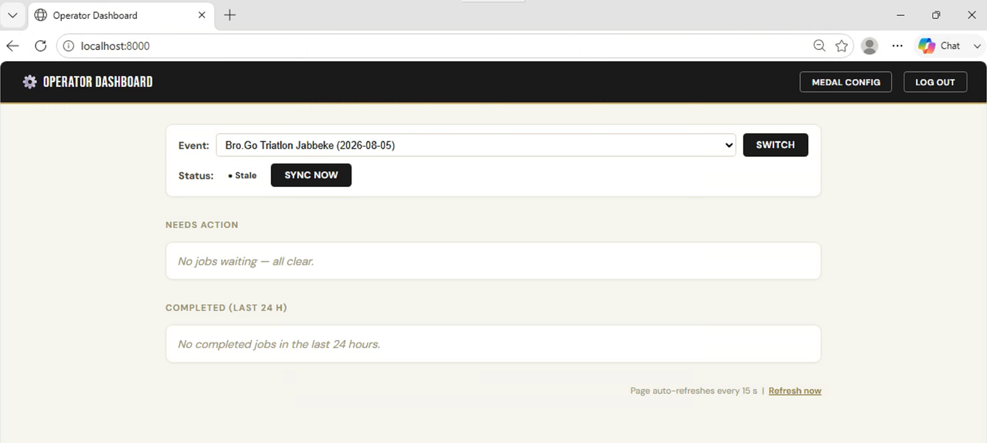Screen dimensions: 987x443
Task: Select the Operator Dashboard tab
Action: click(x=121, y=15)
